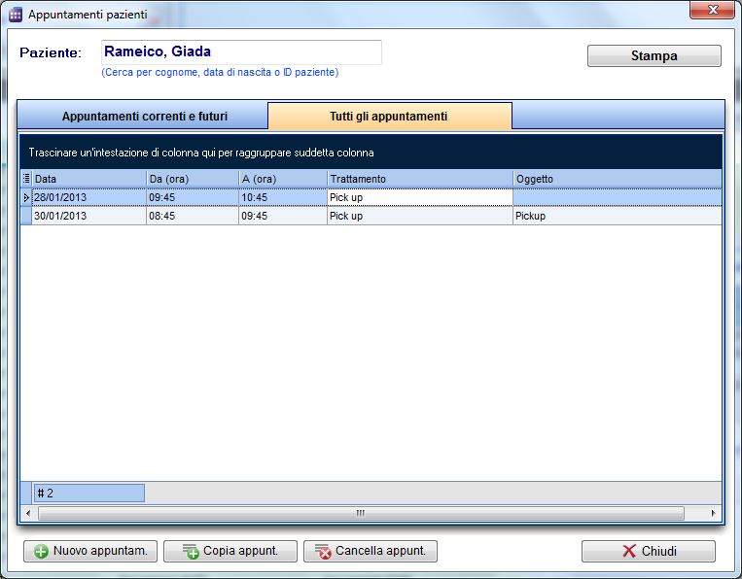Close the dialog with the Chiudi button
This screenshot has width=742, height=579.
click(649, 551)
